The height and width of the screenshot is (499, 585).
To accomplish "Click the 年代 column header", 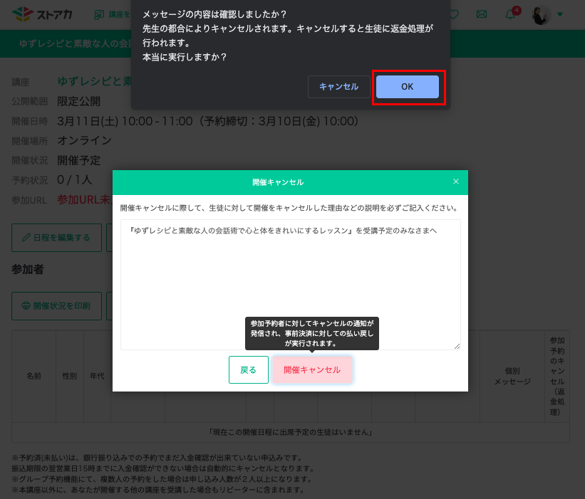I will [98, 376].
